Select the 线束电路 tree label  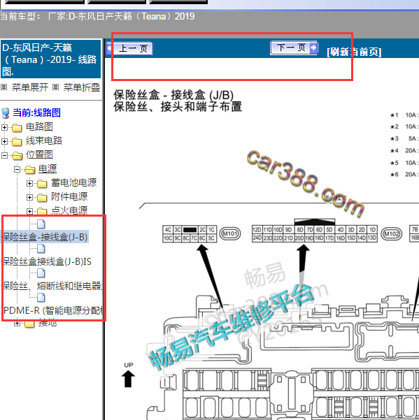tap(44, 140)
